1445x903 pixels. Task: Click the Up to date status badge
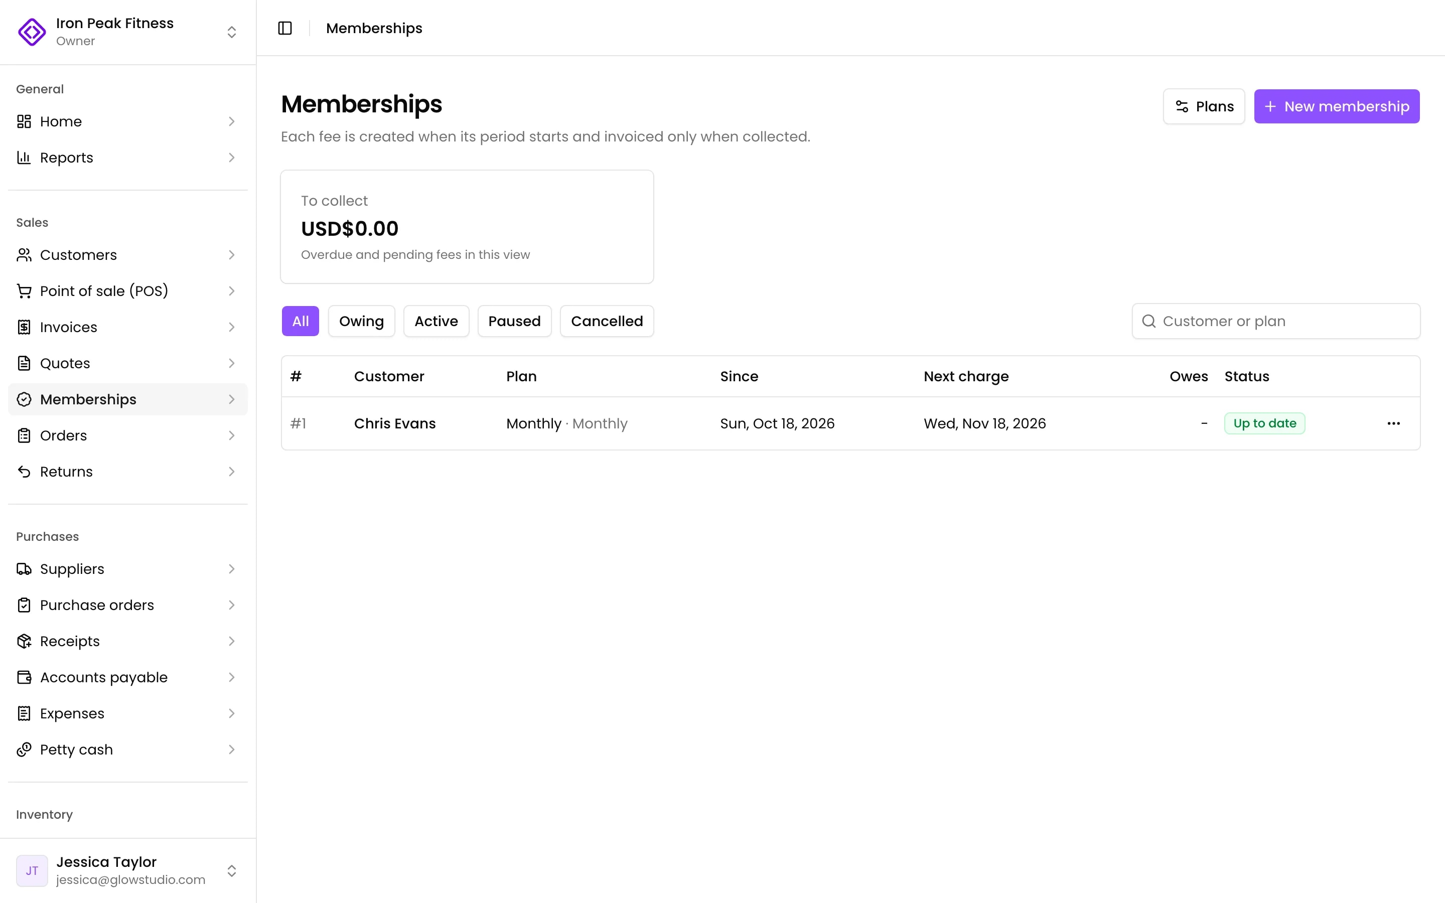point(1265,423)
